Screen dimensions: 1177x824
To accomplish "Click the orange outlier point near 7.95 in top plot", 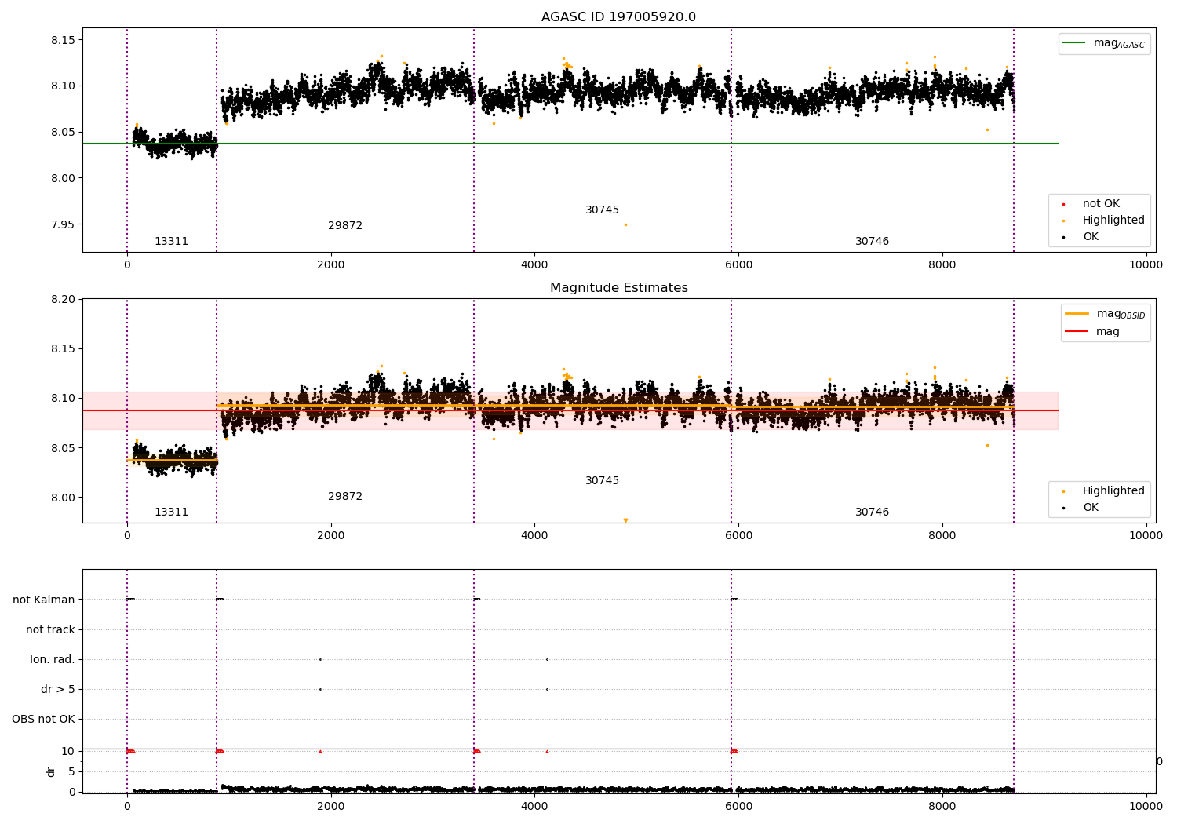I will coord(625,225).
